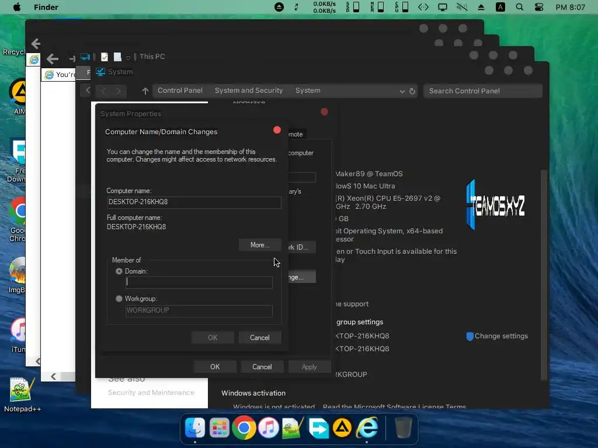Open the control center menu bar icon
Image resolution: width=598 pixels, height=448 pixels.
pos(539,7)
